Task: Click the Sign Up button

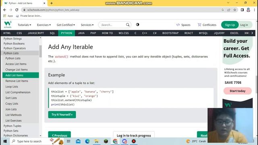Action: tap(230, 25)
